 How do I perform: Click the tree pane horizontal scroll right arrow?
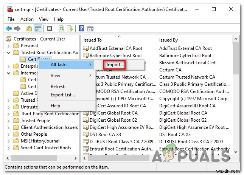[76, 158]
